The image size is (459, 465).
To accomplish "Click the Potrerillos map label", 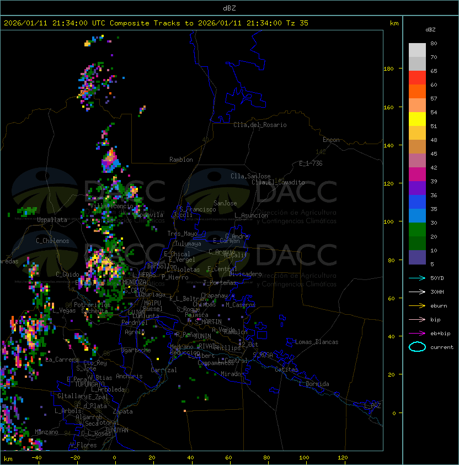I will pos(92,305).
